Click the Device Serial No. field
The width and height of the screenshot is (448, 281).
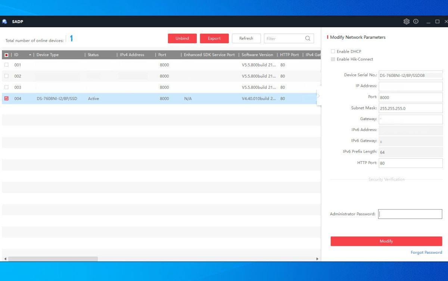tap(411, 75)
